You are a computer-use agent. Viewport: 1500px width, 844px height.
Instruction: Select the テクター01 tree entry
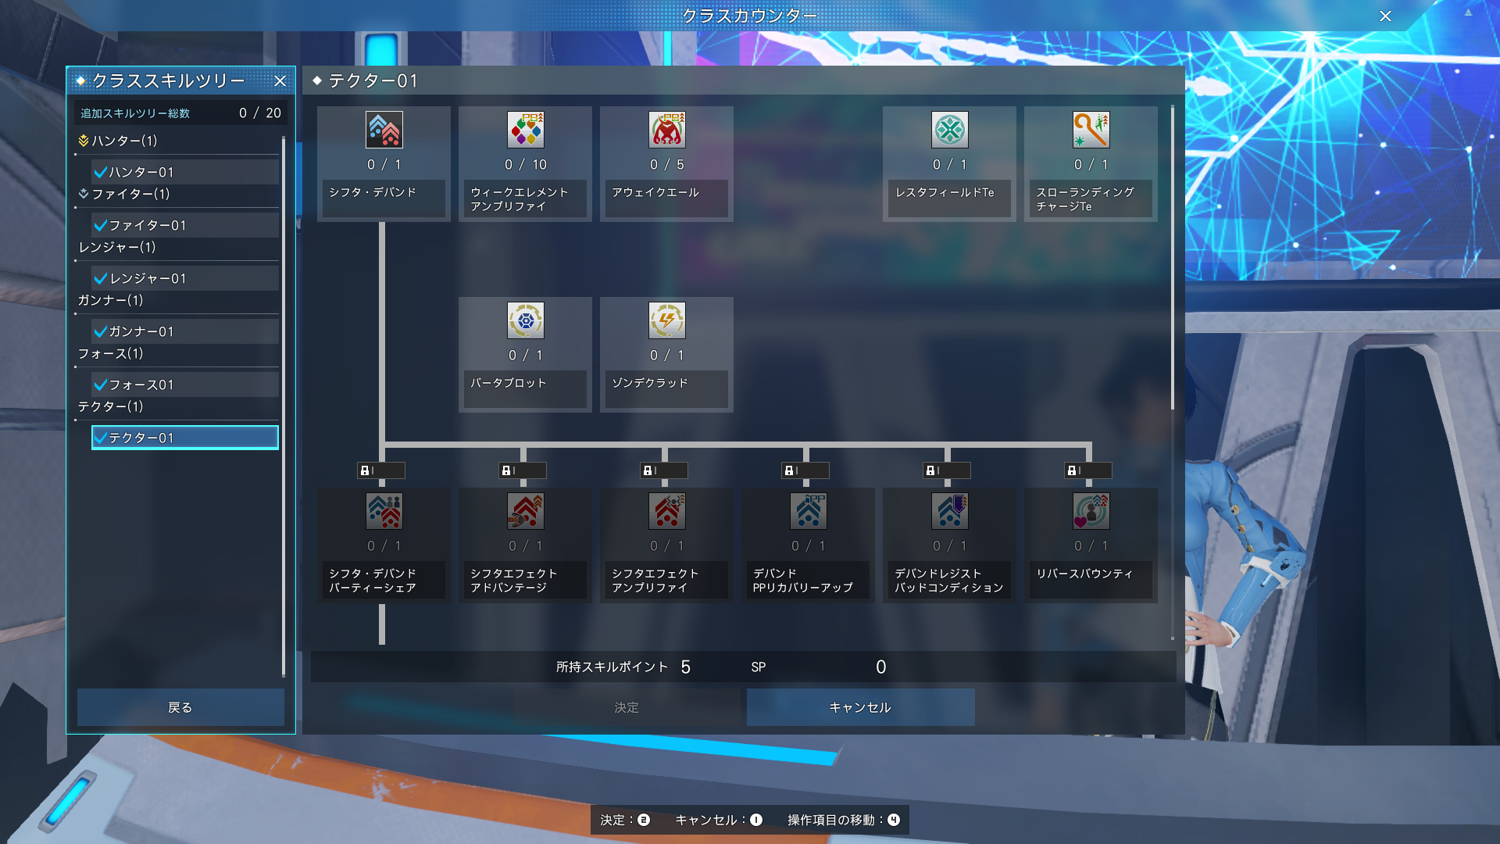[x=184, y=438]
